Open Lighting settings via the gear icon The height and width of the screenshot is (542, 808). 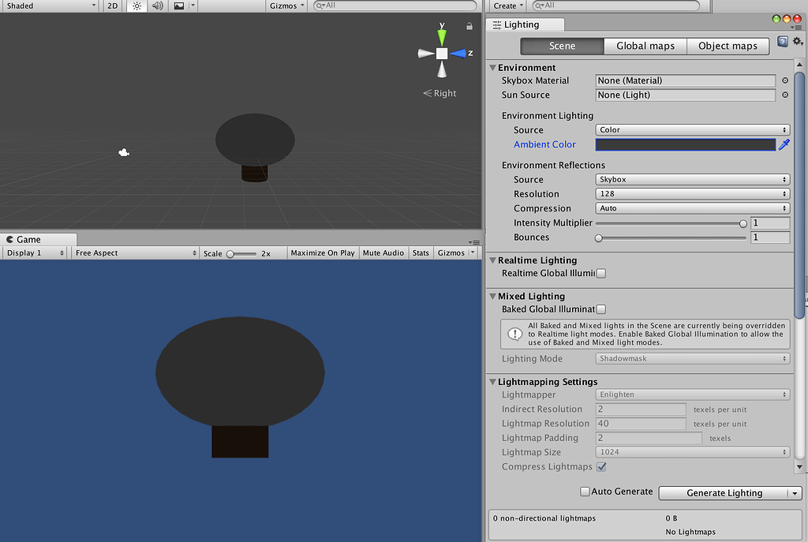pyautogui.click(x=799, y=42)
